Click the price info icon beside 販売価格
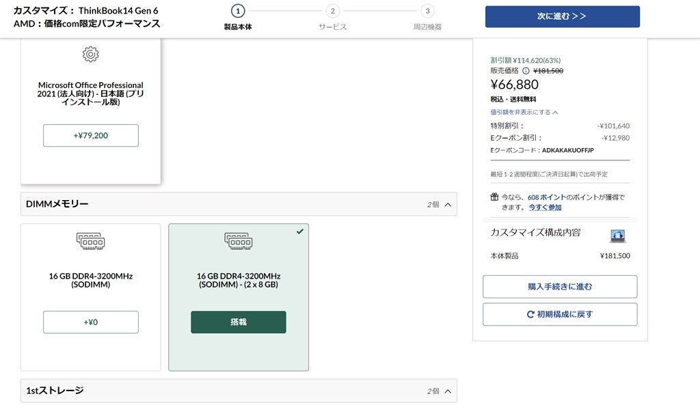 pyautogui.click(x=526, y=70)
